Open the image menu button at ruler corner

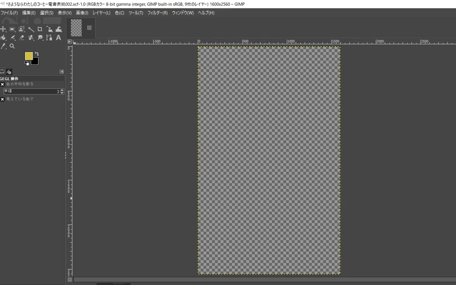[x=70, y=41]
